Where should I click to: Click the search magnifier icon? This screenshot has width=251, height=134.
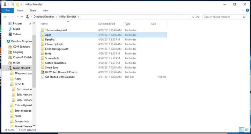pos(244,17)
